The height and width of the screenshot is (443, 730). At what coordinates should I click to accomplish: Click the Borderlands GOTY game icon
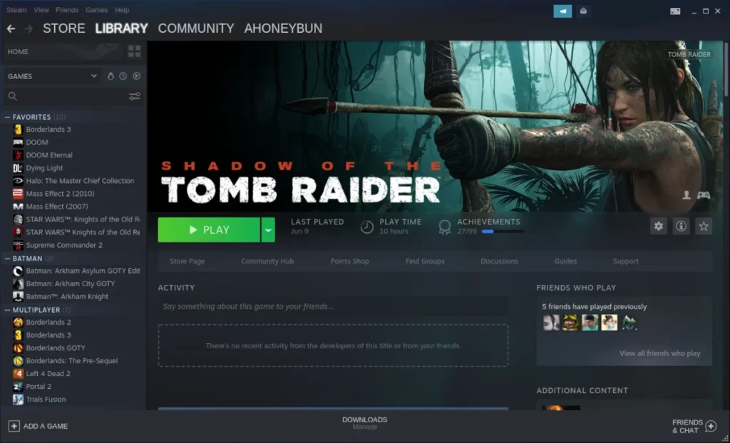pyautogui.click(x=18, y=348)
